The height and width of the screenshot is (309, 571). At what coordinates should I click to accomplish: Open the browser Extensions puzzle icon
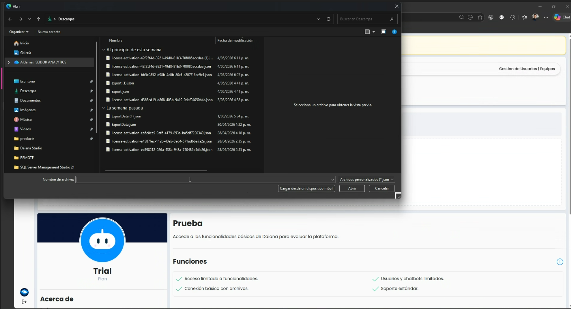[x=512, y=17]
